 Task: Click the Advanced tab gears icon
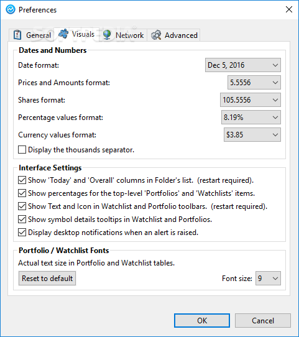click(x=156, y=35)
